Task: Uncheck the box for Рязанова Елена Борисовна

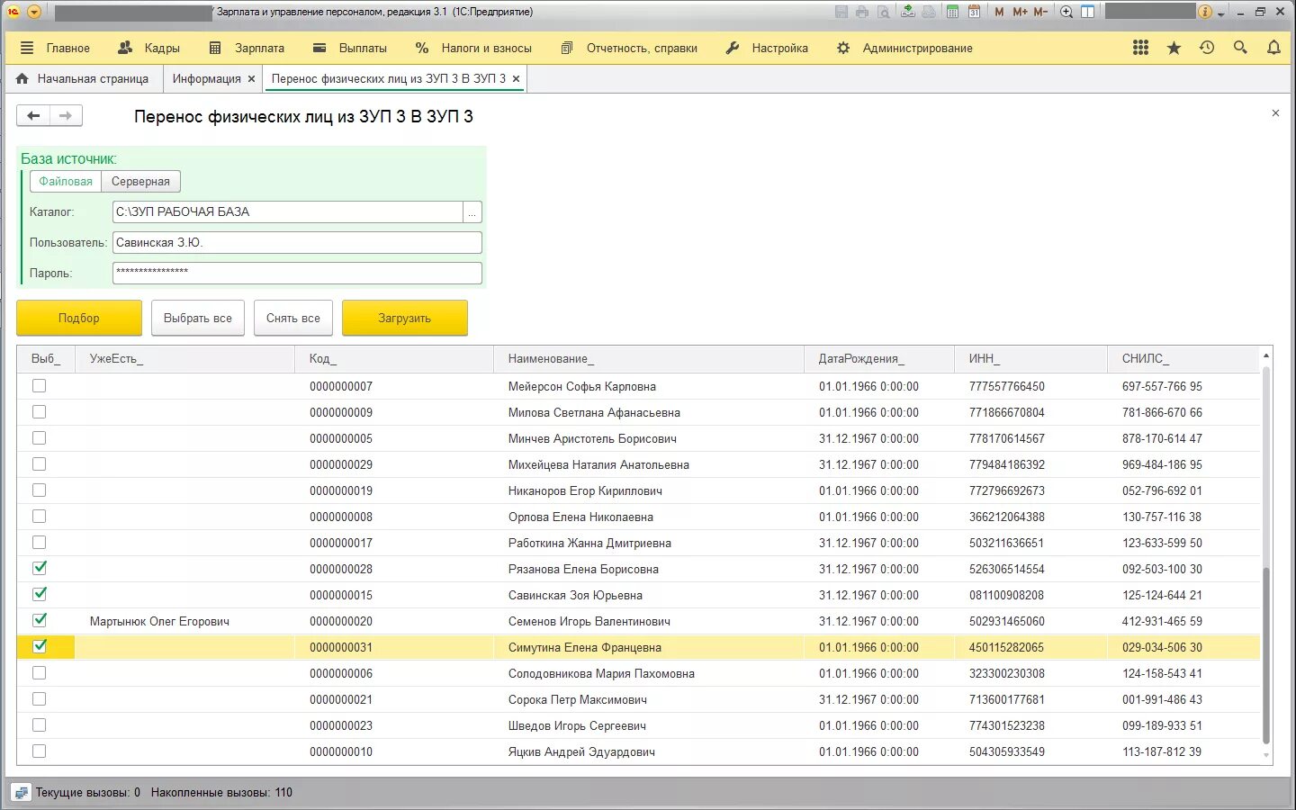Action: pyautogui.click(x=39, y=568)
